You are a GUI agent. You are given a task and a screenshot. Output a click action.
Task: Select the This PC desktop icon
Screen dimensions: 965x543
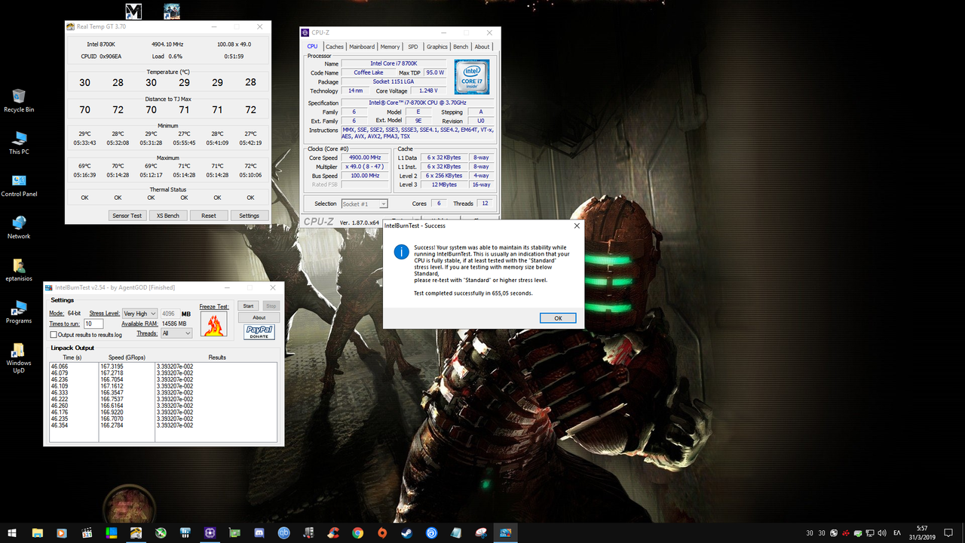coord(19,143)
